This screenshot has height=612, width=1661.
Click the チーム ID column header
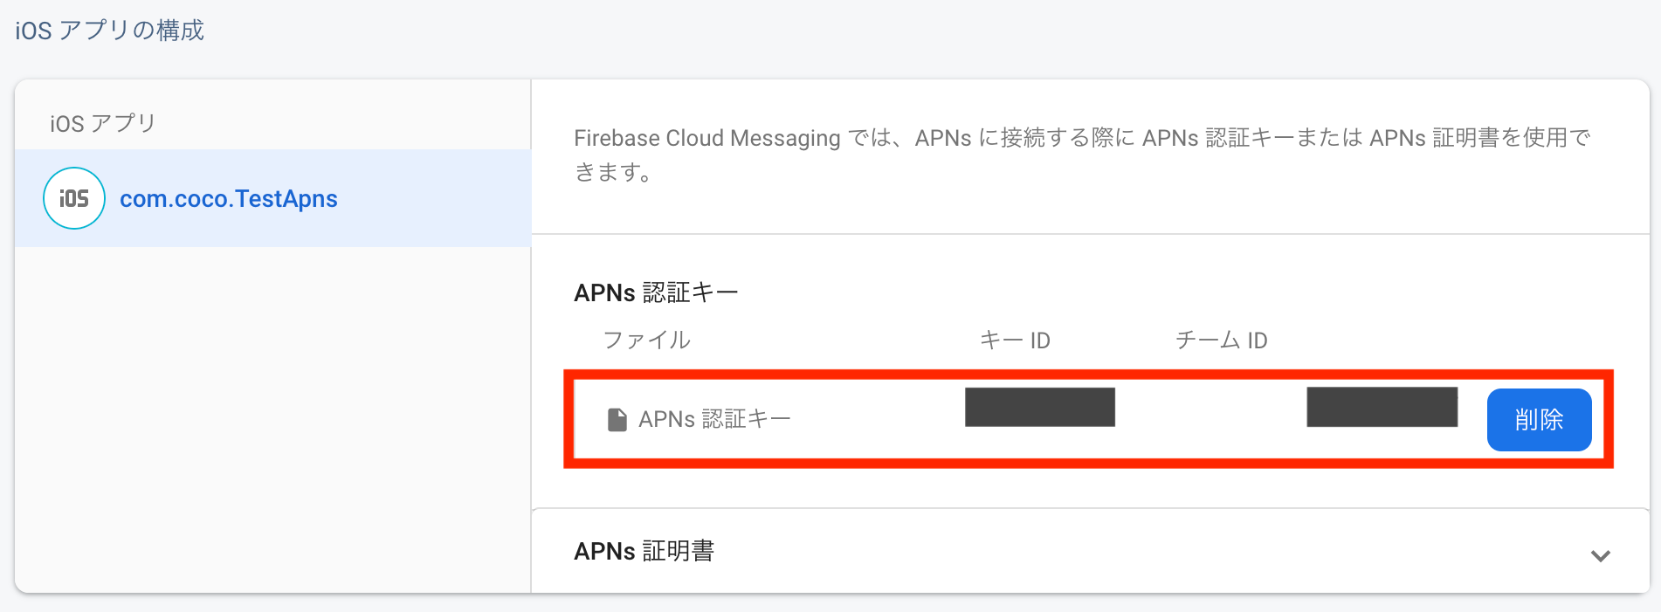pyautogui.click(x=1221, y=340)
